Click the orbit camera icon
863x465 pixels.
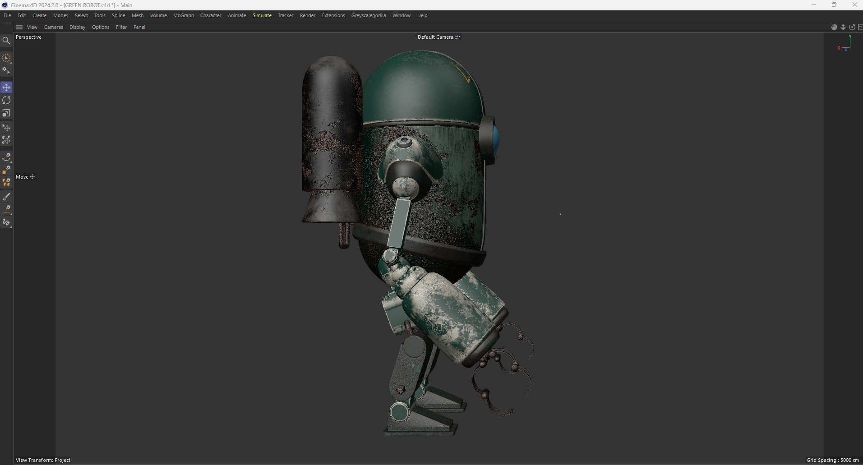coord(852,27)
